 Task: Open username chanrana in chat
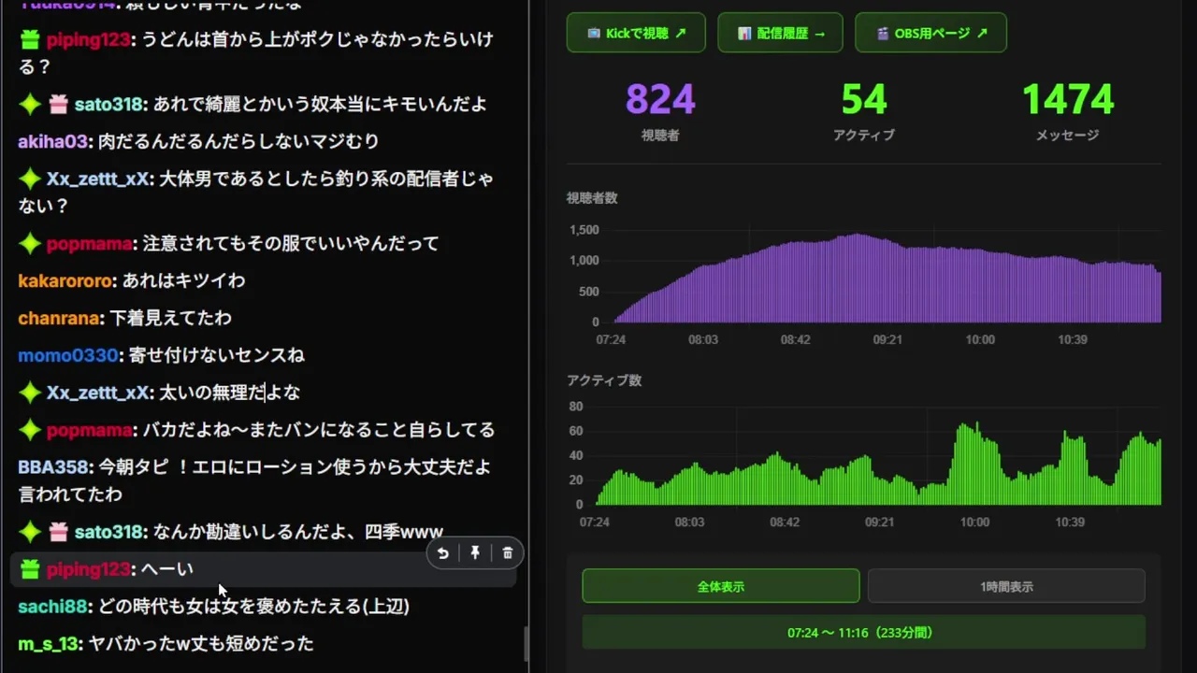(59, 318)
